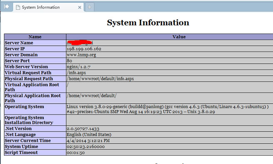Click the sidebar toggle arrow icon

(x=6, y=7)
